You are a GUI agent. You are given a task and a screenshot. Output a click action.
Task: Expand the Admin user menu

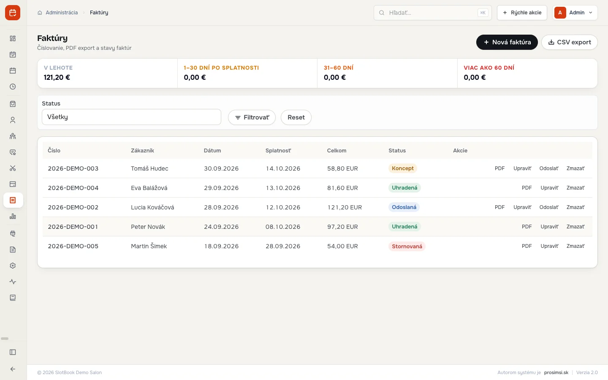pyautogui.click(x=575, y=13)
